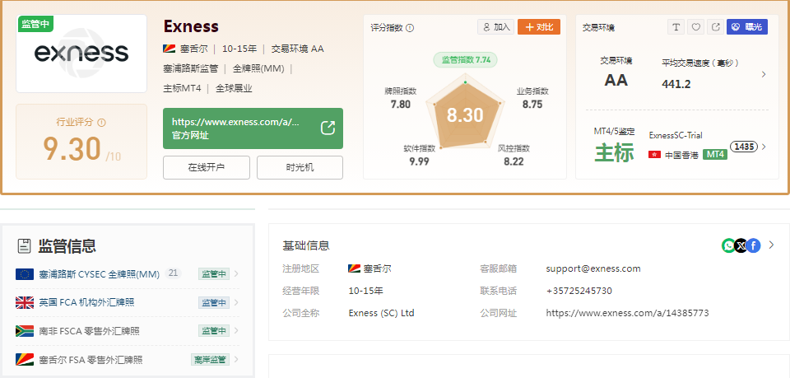
Task: Click the 监管中 green badge on logo
Action: pos(35,24)
